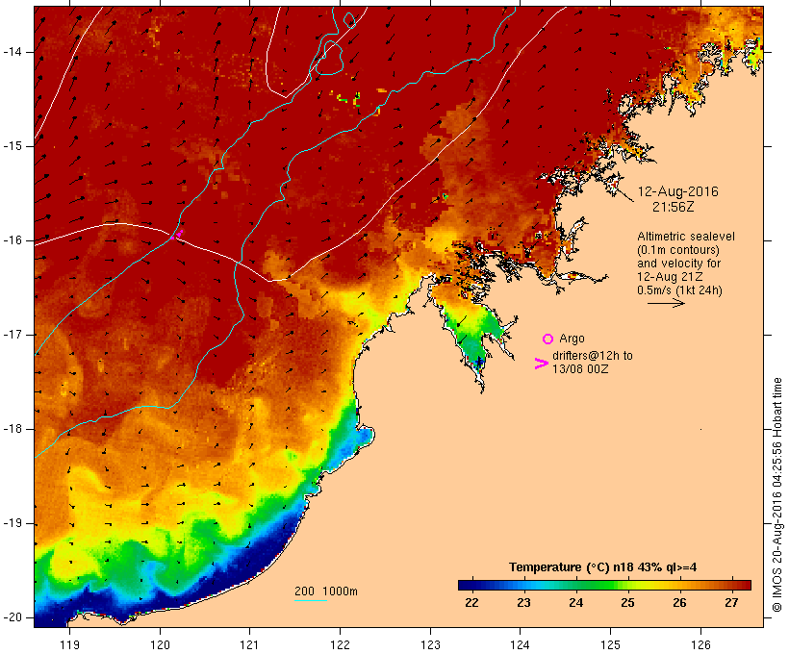The height and width of the screenshot is (654, 789).
Task: Click the '21:56Z' time label
Action: (x=674, y=207)
